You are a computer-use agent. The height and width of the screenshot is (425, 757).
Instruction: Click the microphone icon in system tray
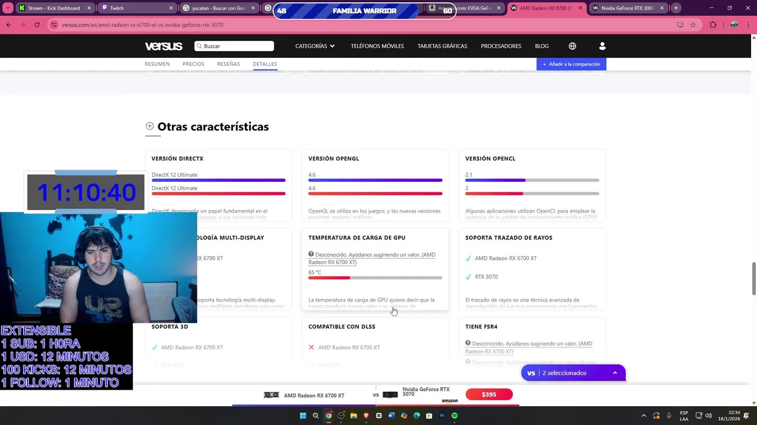(x=669, y=416)
